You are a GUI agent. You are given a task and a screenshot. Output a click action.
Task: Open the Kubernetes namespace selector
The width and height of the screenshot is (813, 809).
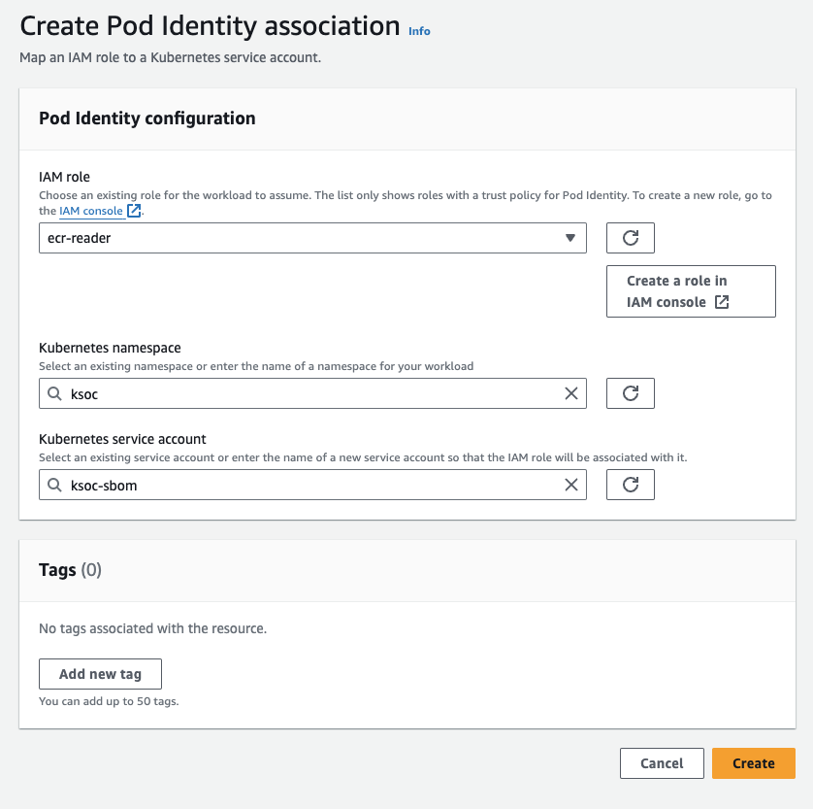pos(291,393)
